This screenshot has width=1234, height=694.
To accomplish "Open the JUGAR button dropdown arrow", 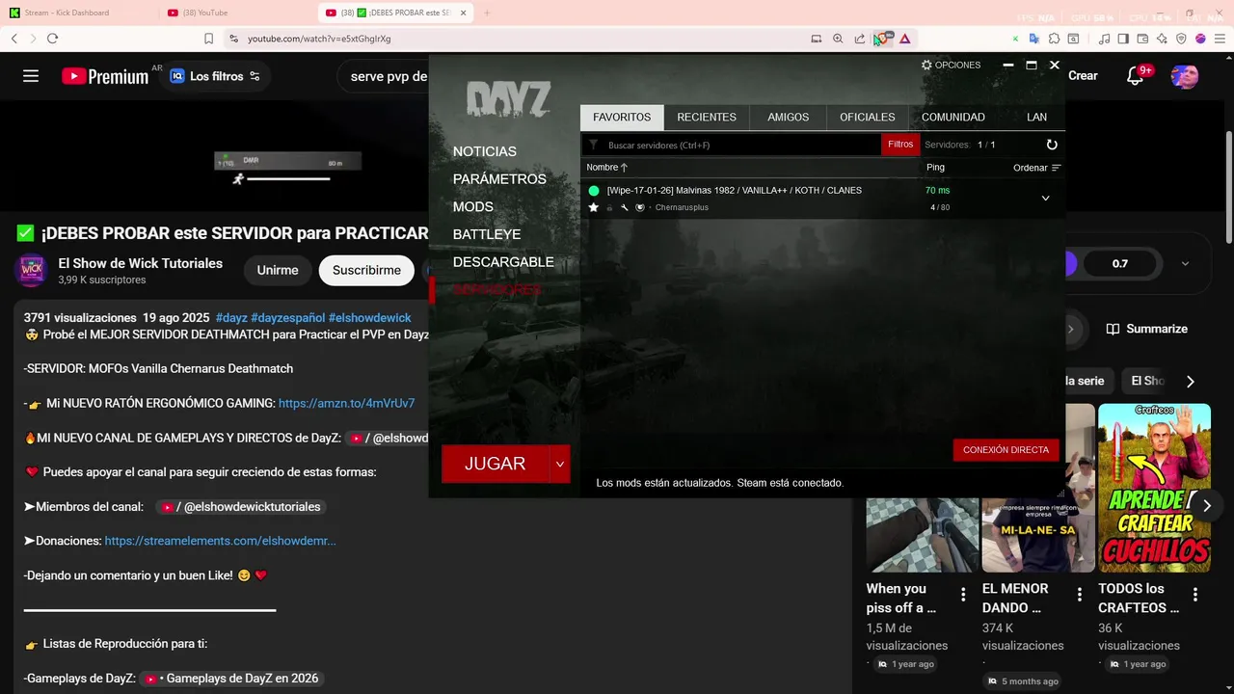I will click(559, 464).
